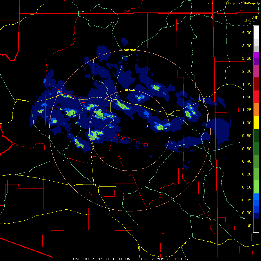261x261 pixels.
Task: Click the 0.20 legend value
Action: [247, 174]
